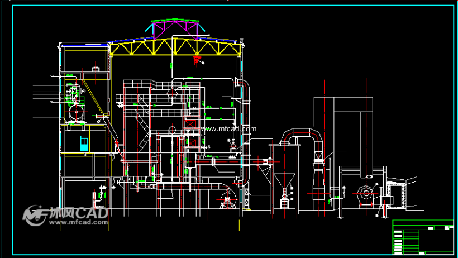458x258 pixels.
Task: Click the www.mfcad.com watermark in drawing center
Action: point(228,129)
